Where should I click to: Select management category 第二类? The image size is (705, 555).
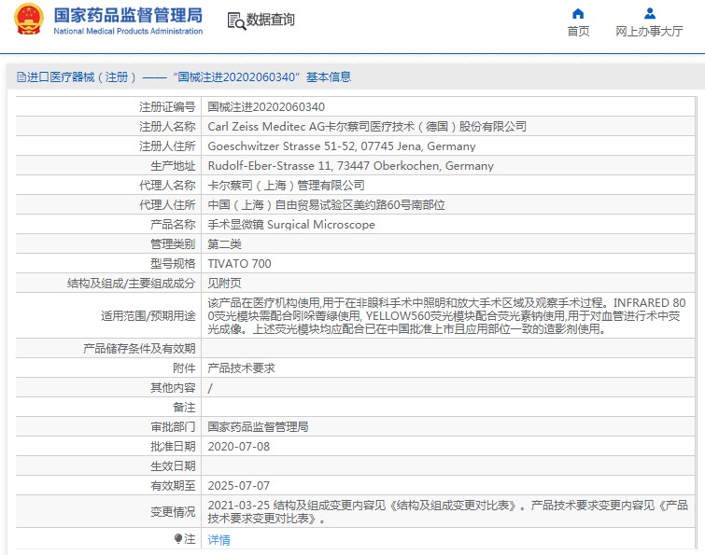point(224,243)
